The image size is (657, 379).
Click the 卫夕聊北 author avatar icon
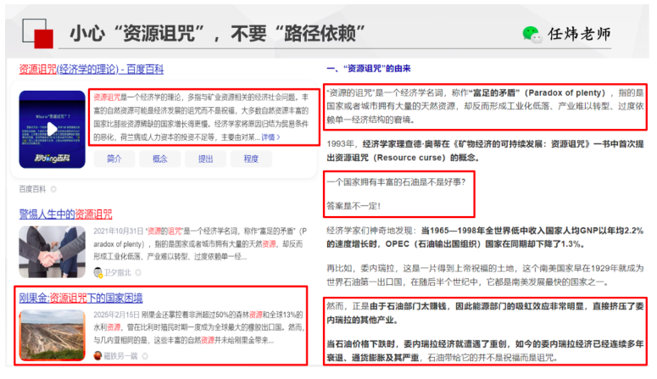pyautogui.click(x=98, y=272)
